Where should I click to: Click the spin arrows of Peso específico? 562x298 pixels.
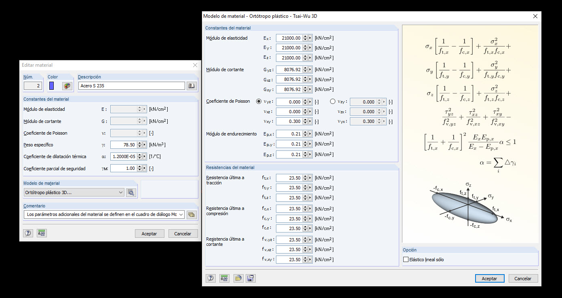pos(139,145)
